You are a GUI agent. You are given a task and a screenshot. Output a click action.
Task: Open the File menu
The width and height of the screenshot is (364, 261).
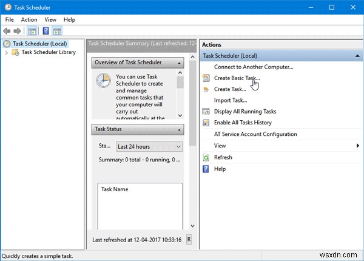(x=10, y=20)
